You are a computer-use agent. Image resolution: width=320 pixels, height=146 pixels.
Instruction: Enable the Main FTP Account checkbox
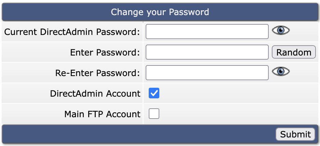[x=154, y=114]
